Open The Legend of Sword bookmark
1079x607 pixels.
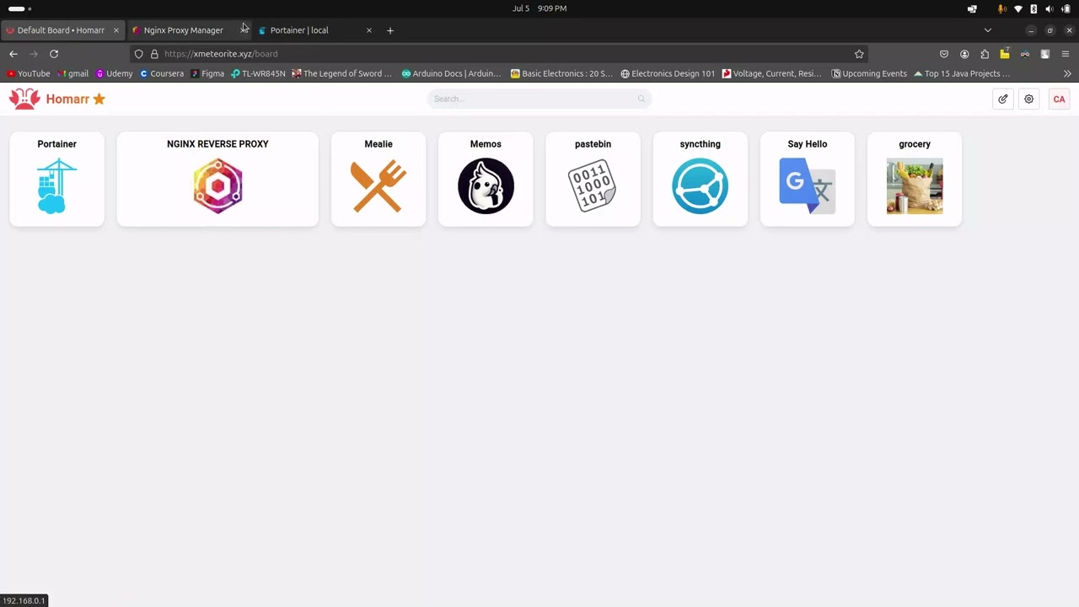342,73
